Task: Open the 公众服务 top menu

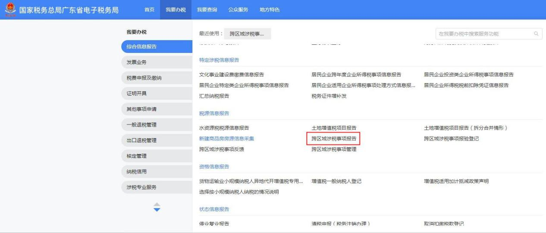Action: tap(238, 10)
